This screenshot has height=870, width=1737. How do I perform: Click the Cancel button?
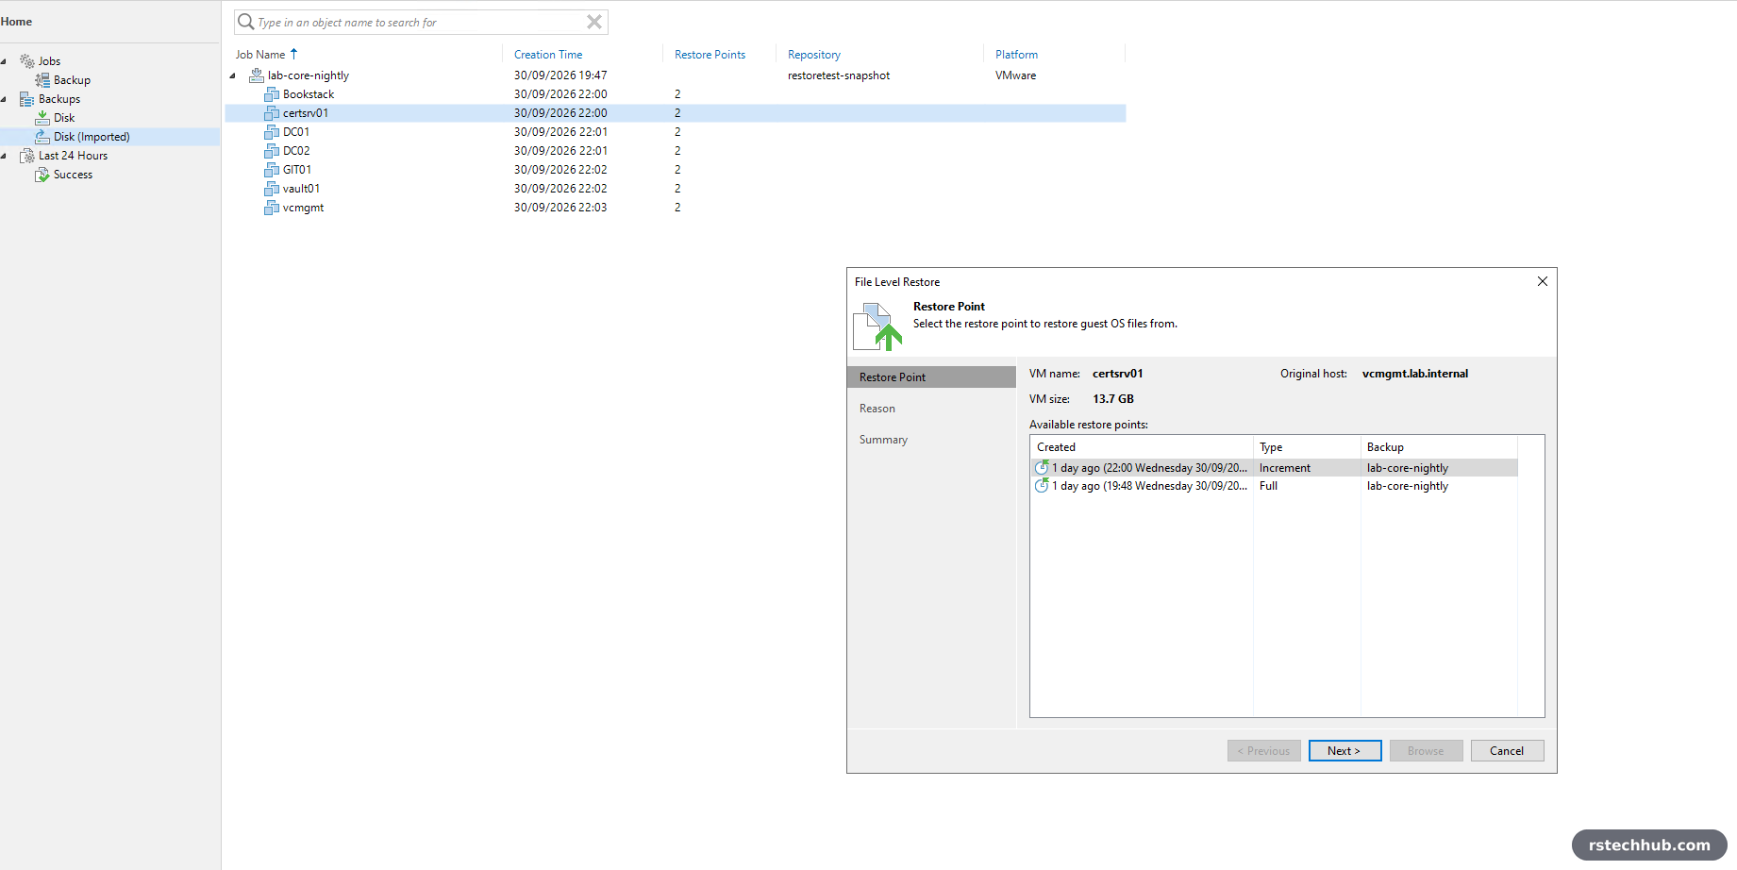point(1507,751)
